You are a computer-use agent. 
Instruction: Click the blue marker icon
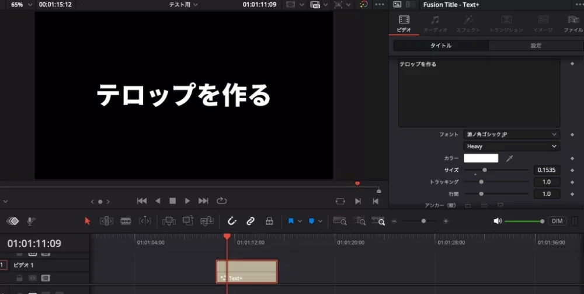[x=311, y=221]
